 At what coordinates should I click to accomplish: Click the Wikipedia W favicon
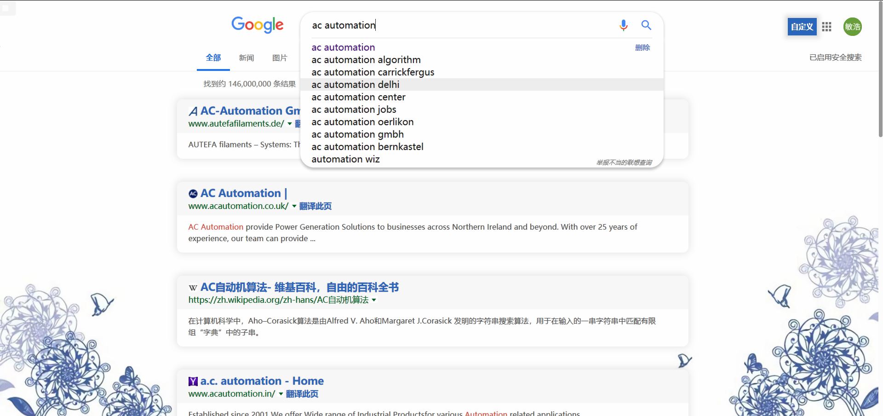(x=193, y=288)
